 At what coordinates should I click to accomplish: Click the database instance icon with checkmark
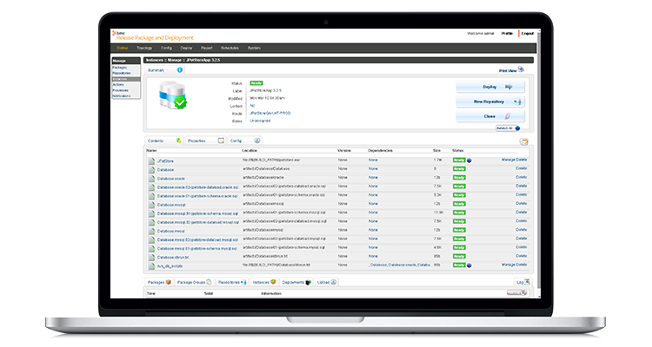pos(173,96)
